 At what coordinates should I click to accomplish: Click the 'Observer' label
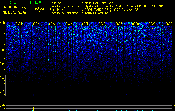click(x=56, y=3)
